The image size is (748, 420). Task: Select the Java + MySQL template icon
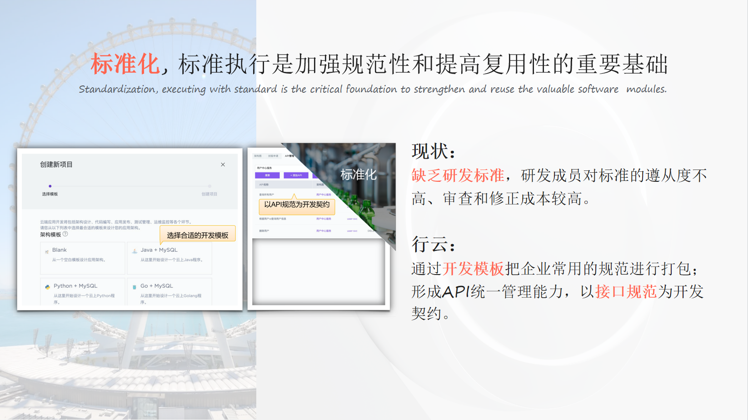click(135, 251)
